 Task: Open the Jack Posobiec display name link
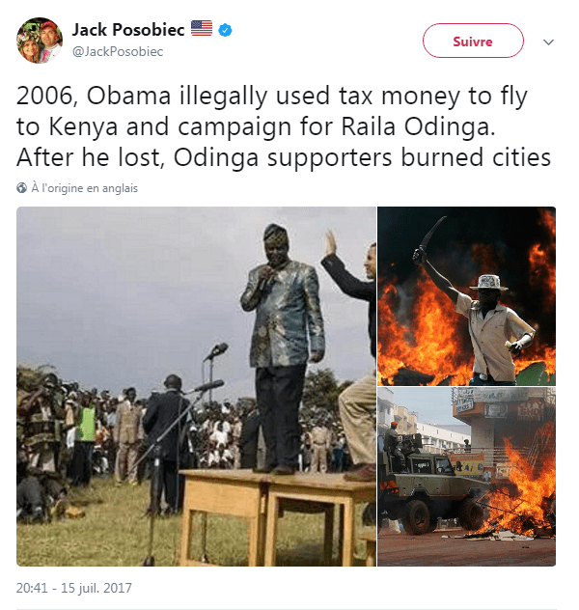coord(127,30)
